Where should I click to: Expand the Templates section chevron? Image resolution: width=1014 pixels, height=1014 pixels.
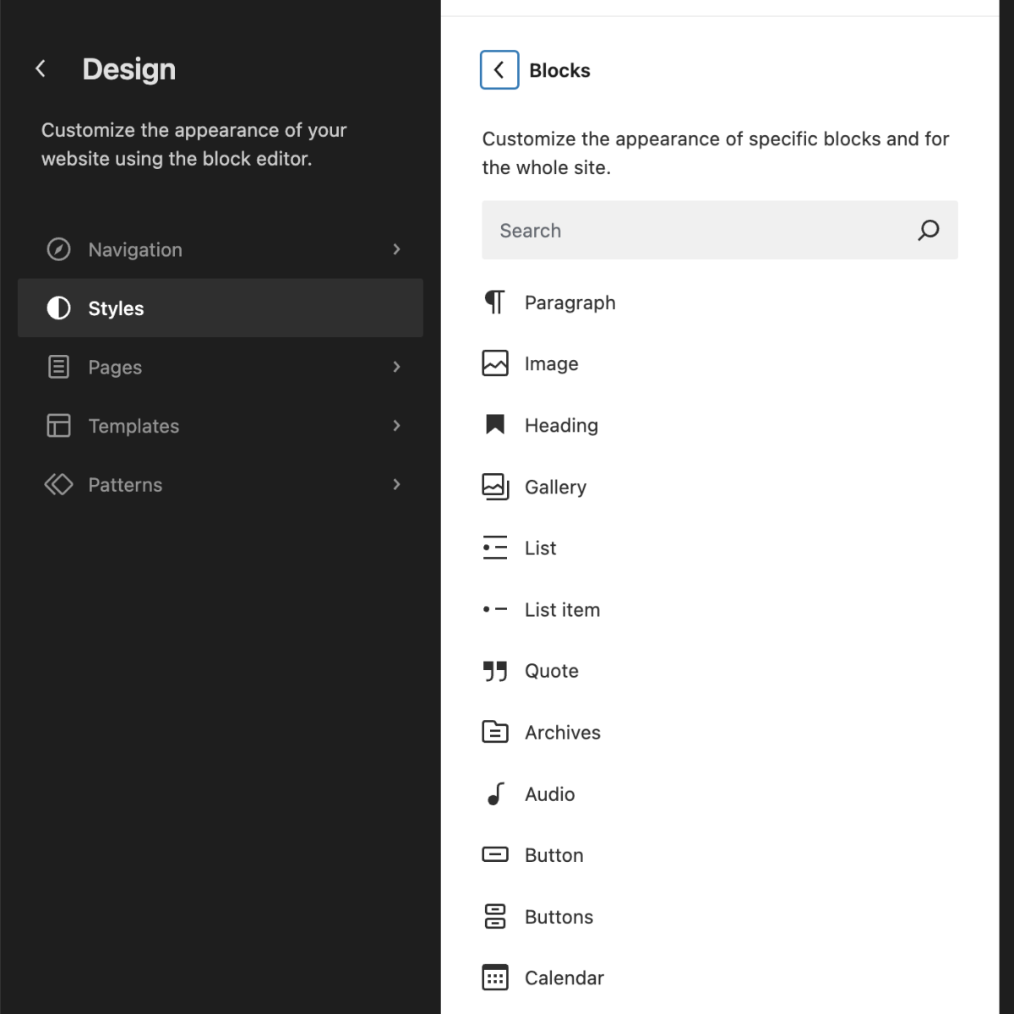[396, 426]
